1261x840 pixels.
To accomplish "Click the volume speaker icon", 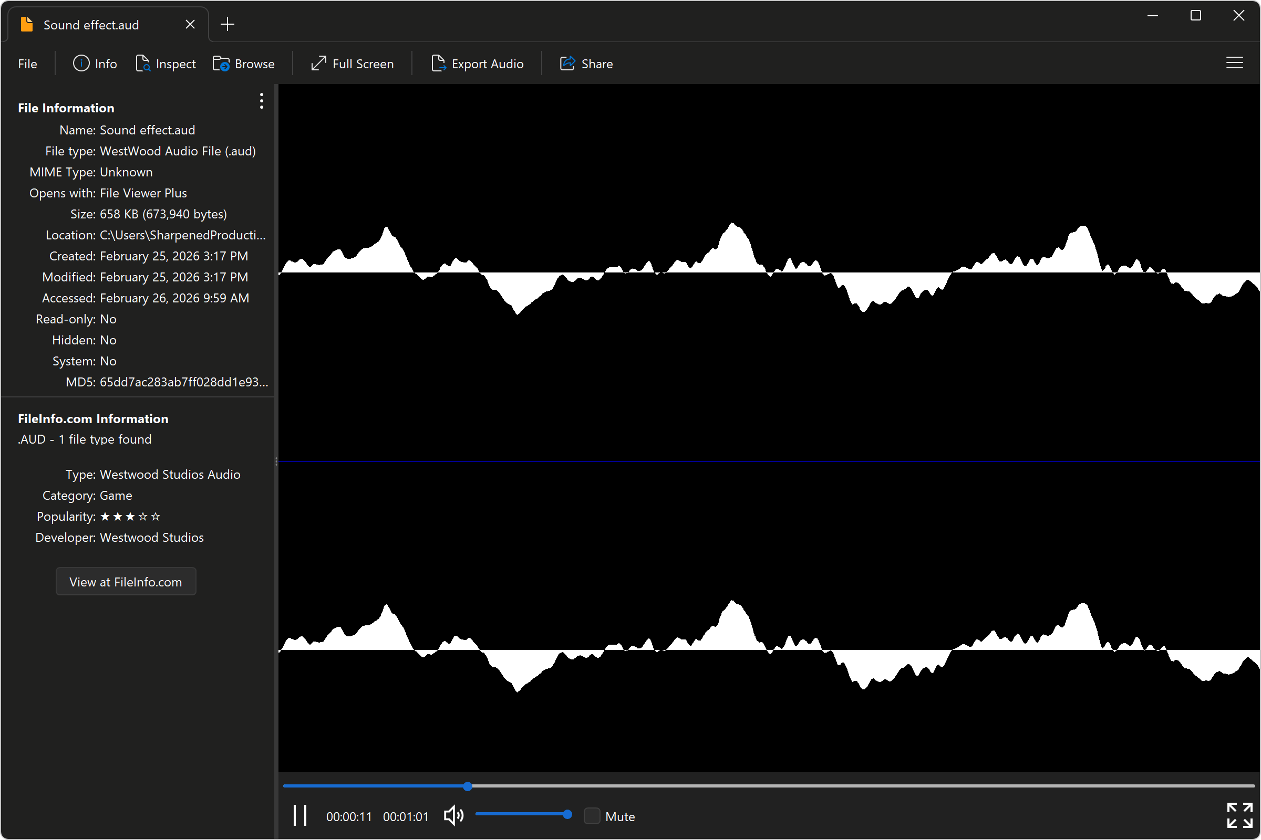I will coord(453,816).
